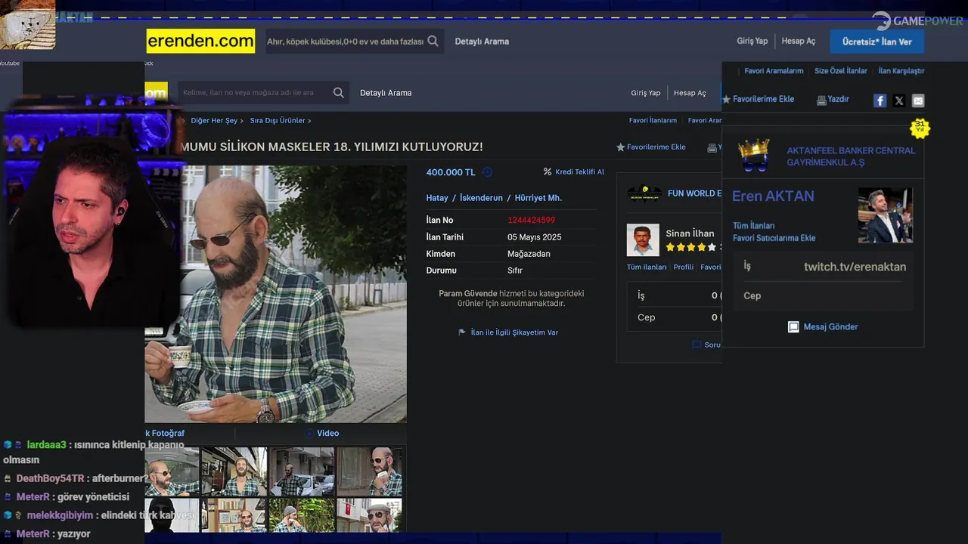Click the İskenderun location link
The image size is (968, 544).
pos(481,198)
